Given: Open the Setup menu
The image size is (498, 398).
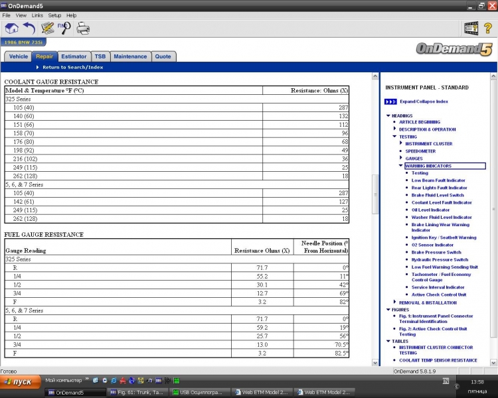Looking at the screenshot, I should point(54,15).
